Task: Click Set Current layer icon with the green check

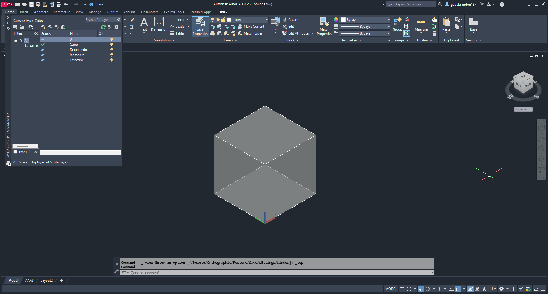Action: 63,27
